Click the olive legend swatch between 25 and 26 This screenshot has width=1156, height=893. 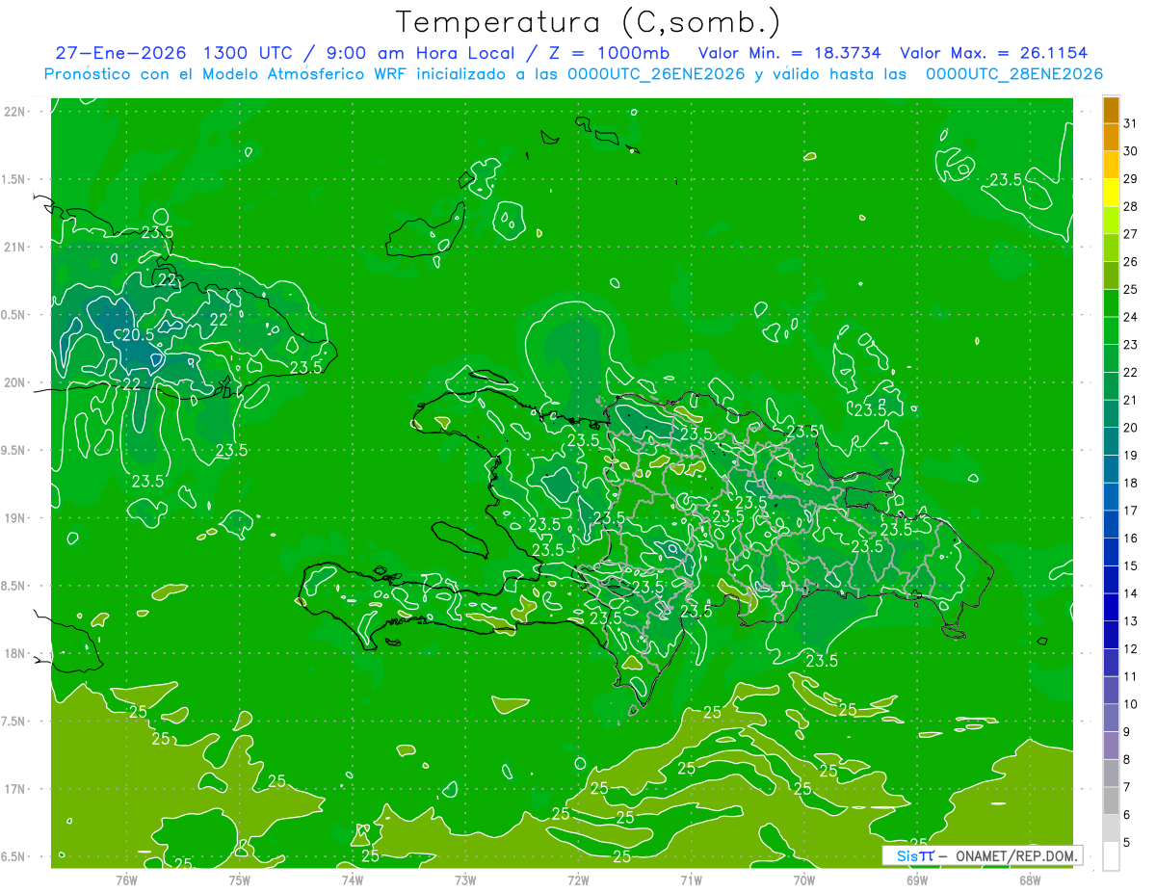1111,276
